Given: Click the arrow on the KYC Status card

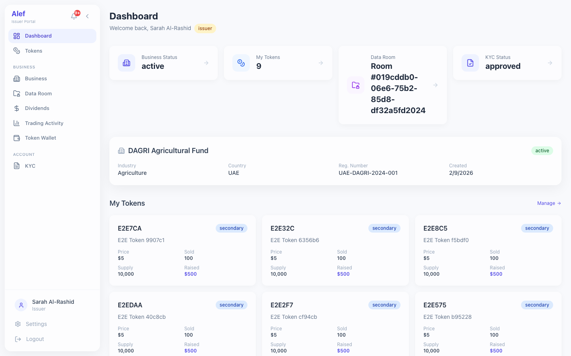Looking at the screenshot, I should tap(550, 62).
